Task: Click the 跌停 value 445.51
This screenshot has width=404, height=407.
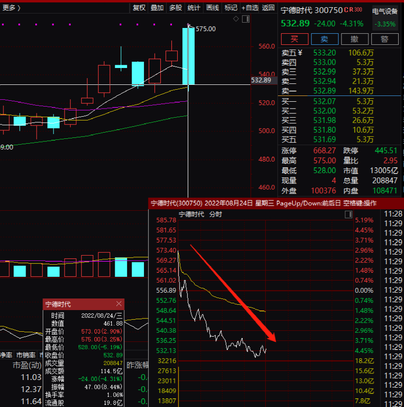Action: coord(386,150)
